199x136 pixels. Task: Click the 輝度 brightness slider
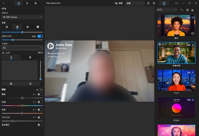(x=22, y=98)
